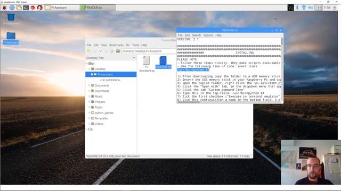Open Bookmarks menu in file manager
The image size is (341, 191).
[x=116, y=45]
